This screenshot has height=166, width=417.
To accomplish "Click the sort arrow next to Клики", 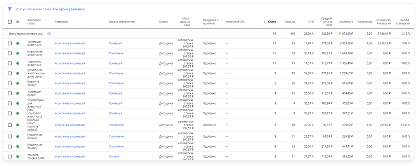I will 265,22.
